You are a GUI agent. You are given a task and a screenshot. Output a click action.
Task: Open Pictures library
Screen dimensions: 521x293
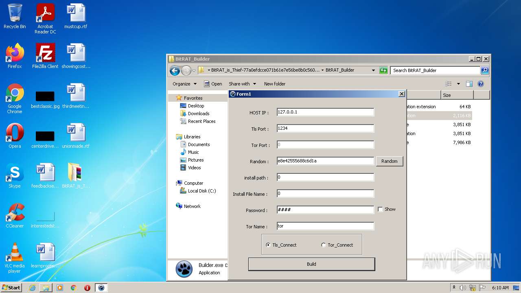(x=196, y=160)
